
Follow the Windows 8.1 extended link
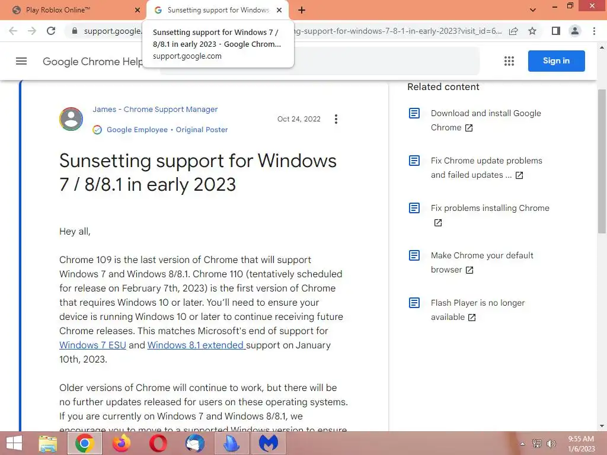click(x=196, y=345)
